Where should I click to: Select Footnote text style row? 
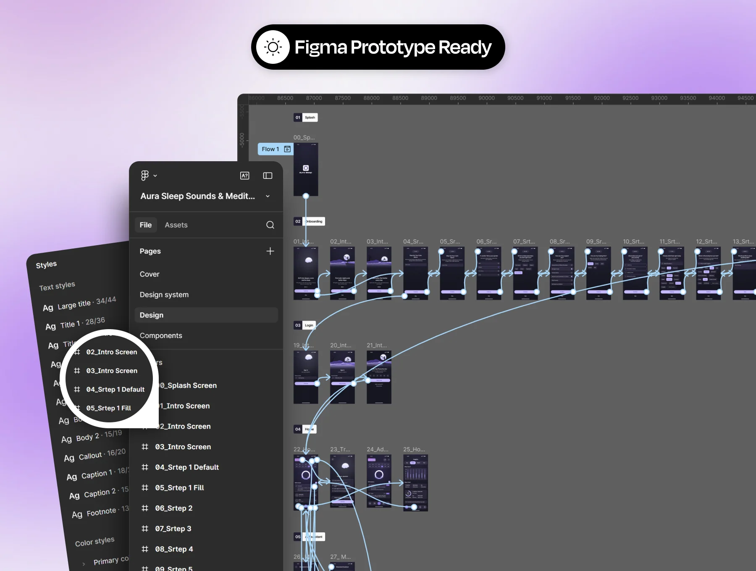(101, 512)
